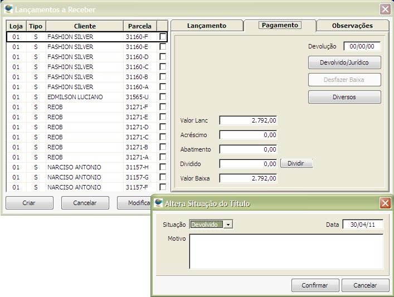This screenshot has height=297, width=394.
Task: Check the box for parcela 31160-F
Action: click(163, 37)
